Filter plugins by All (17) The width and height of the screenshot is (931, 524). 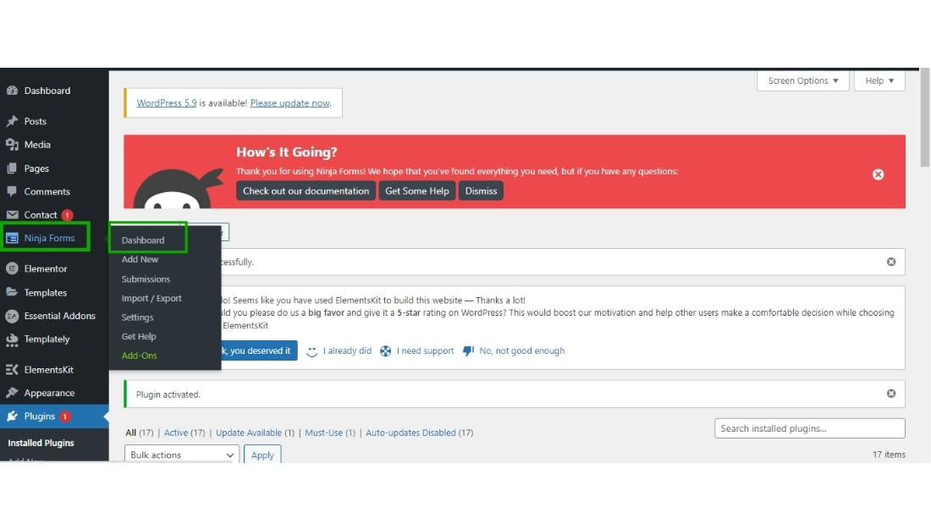140,433
